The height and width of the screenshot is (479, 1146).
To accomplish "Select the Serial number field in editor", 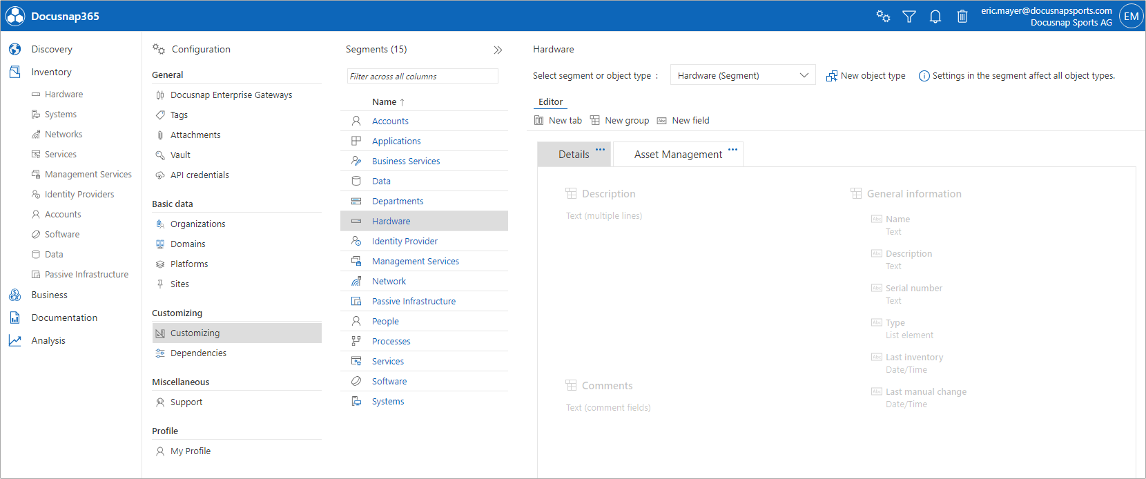I will [x=906, y=294].
